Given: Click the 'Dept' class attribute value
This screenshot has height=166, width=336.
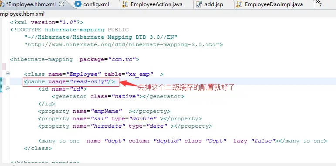Looking at the screenshot, I should click(216, 141).
